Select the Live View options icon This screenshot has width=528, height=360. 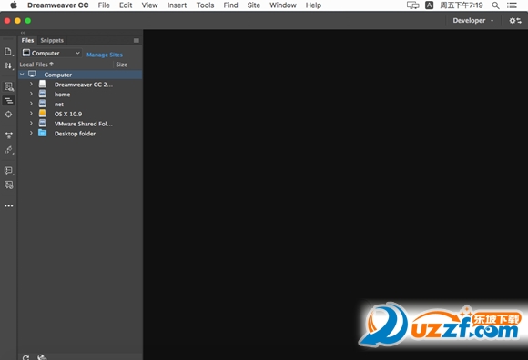[x=8, y=86]
